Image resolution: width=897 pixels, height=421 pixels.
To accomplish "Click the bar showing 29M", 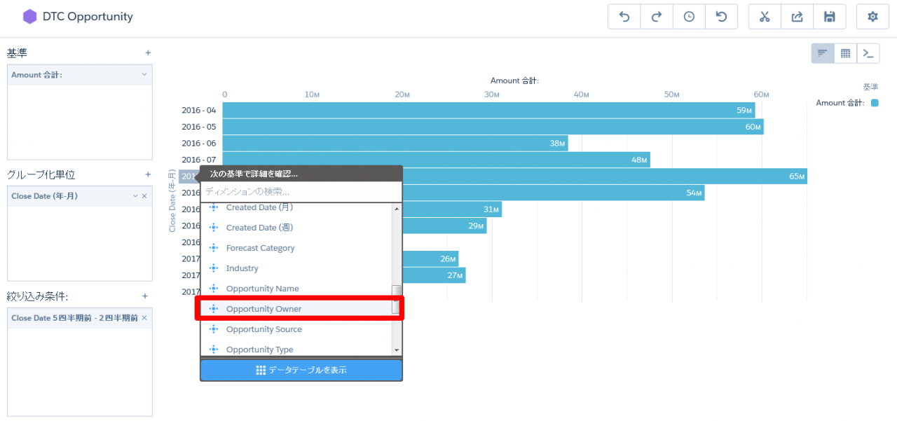I will pos(444,226).
